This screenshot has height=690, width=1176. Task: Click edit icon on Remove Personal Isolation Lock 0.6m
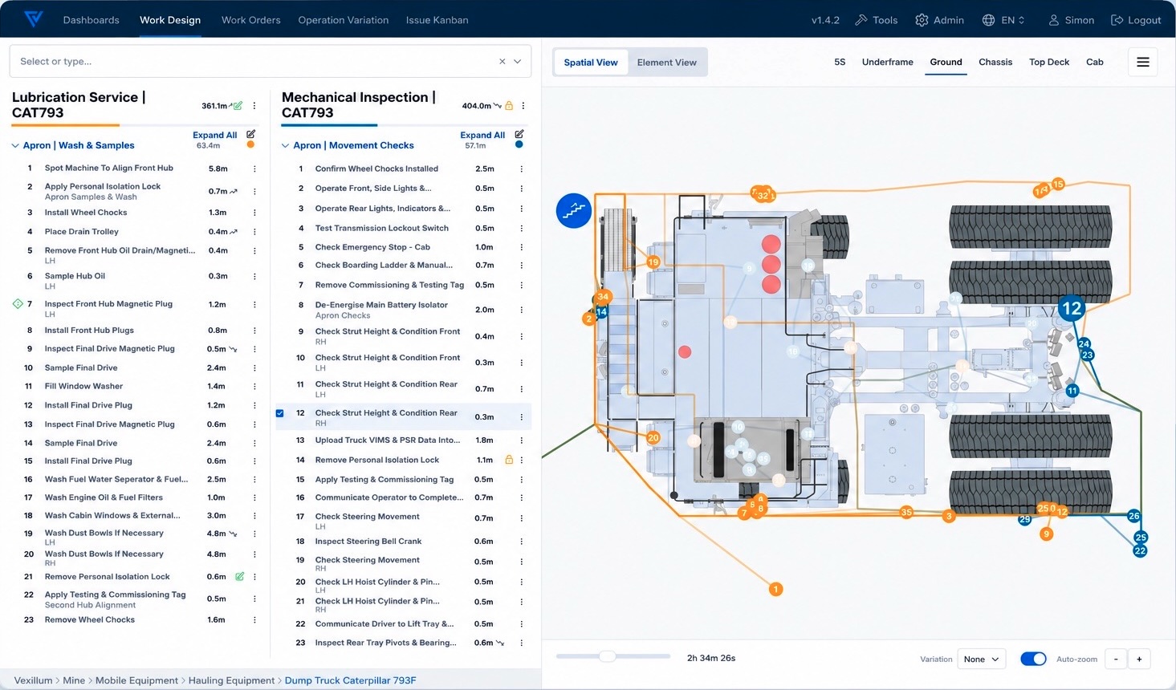[239, 576]
